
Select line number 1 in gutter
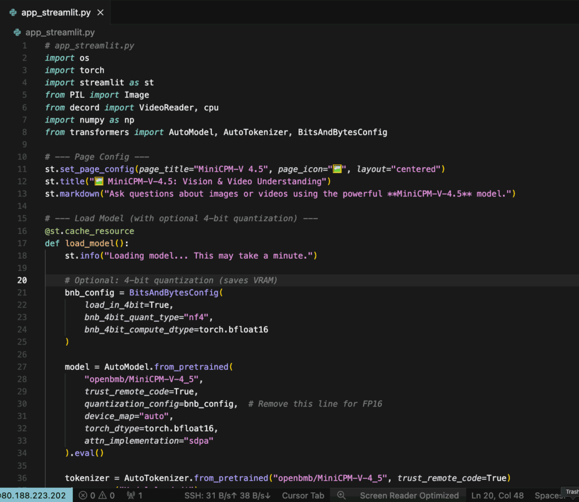coord(24,46)
